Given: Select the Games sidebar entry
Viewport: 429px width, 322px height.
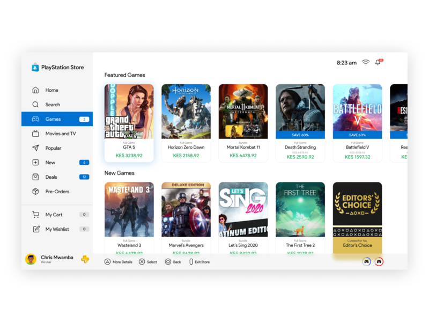Looking at the screenshot, I should click(x=57, y=119).
